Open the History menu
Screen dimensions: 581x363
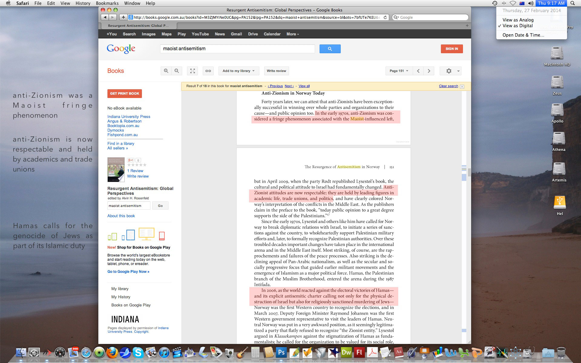[83, 3]
